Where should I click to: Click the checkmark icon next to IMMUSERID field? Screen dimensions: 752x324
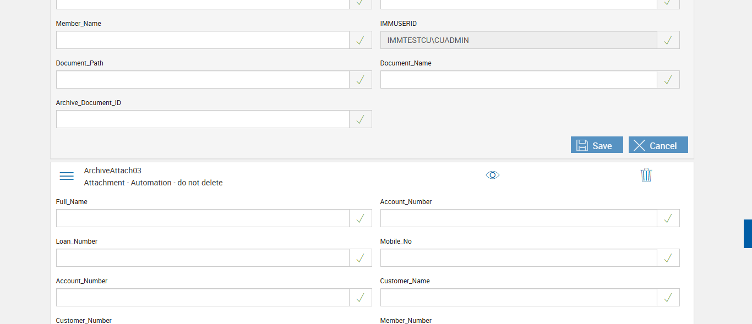tap(668, 40)
